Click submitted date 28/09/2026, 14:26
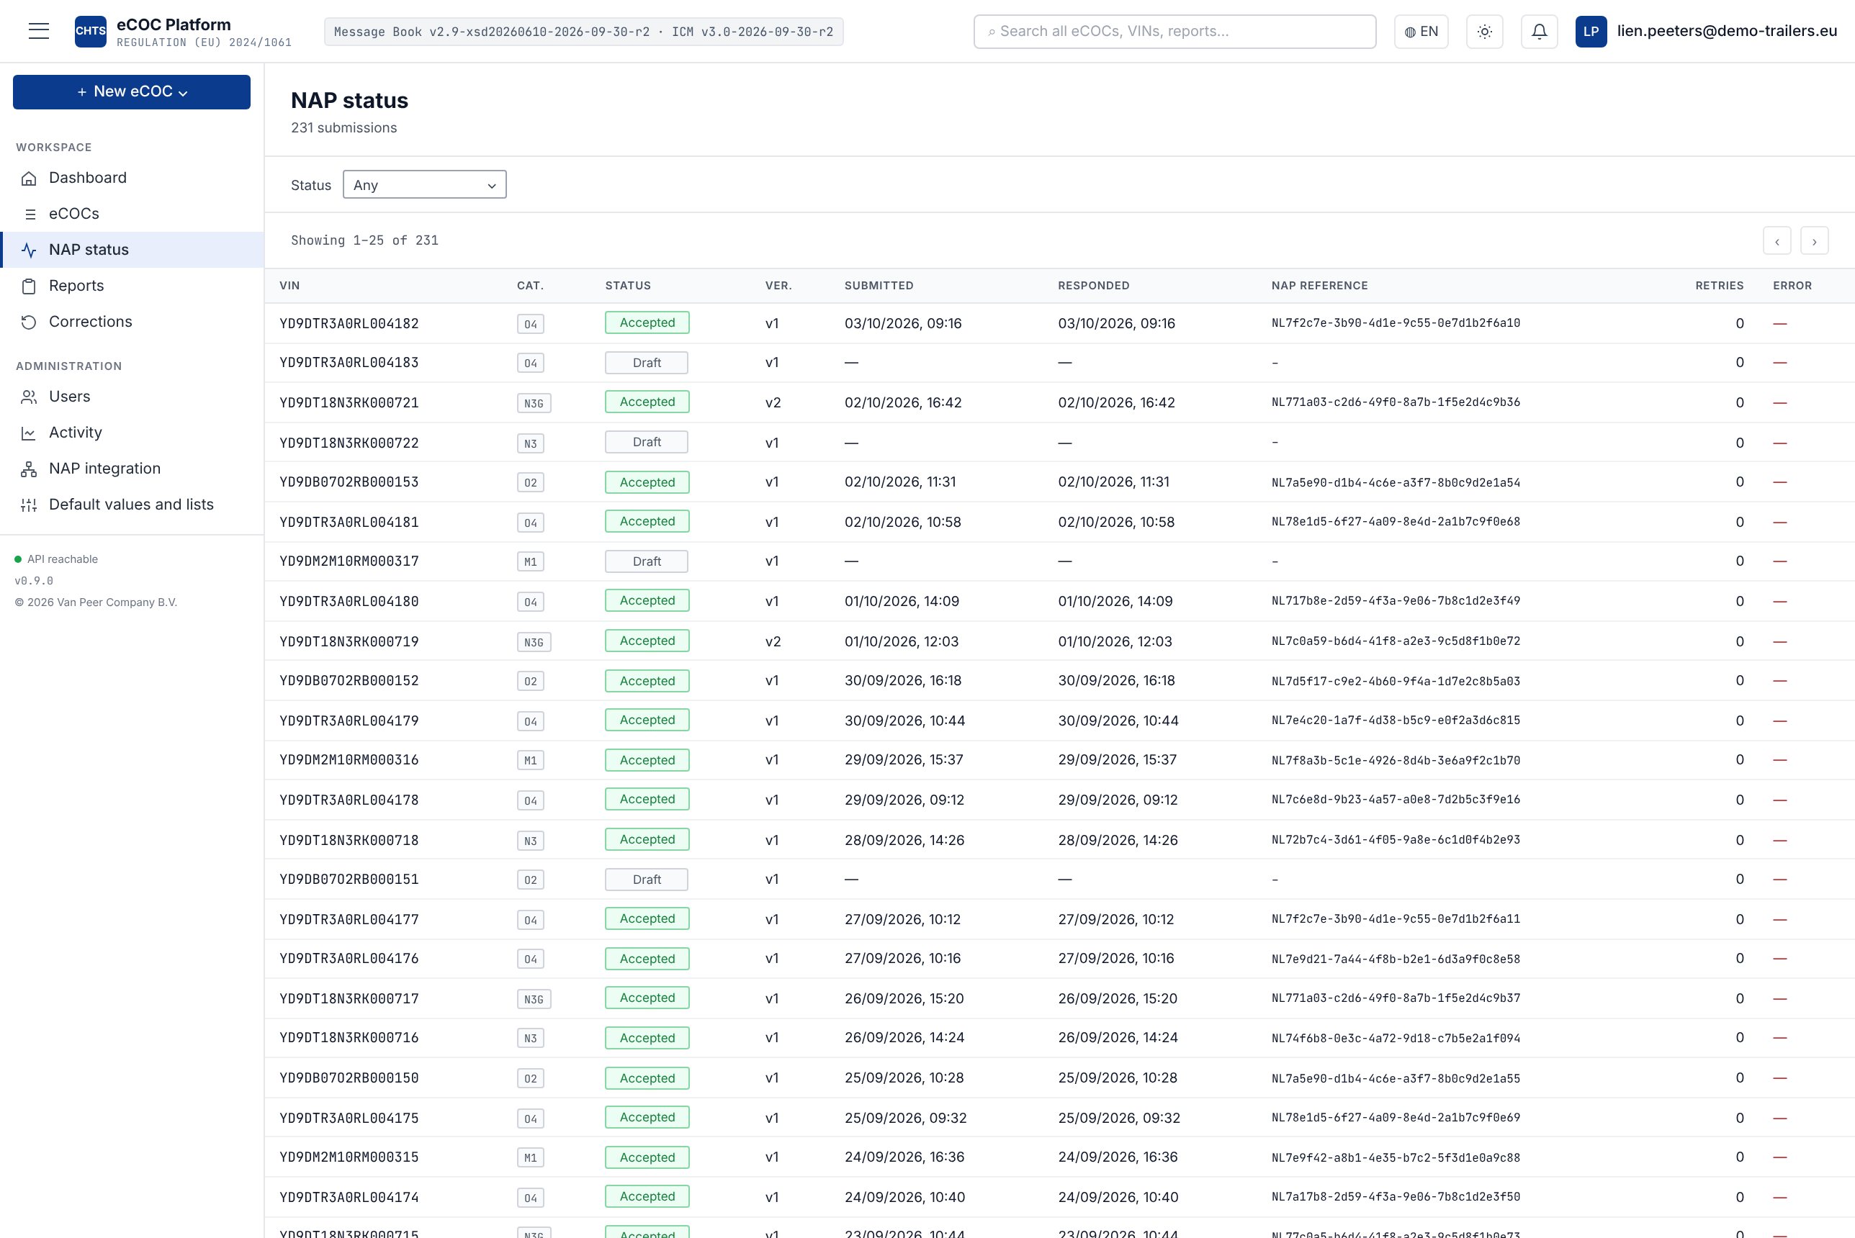This screenshot has height=1238, width=1855. coord(904,840)
